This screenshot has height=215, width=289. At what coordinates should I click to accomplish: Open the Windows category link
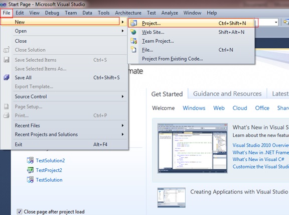(x=194, y=108)
